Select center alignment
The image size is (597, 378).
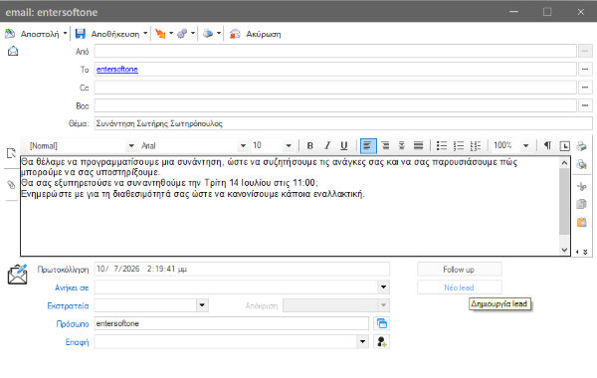(x=402, y=146)
